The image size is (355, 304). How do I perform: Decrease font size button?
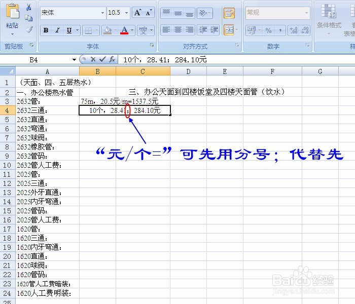tap(149, 13)
